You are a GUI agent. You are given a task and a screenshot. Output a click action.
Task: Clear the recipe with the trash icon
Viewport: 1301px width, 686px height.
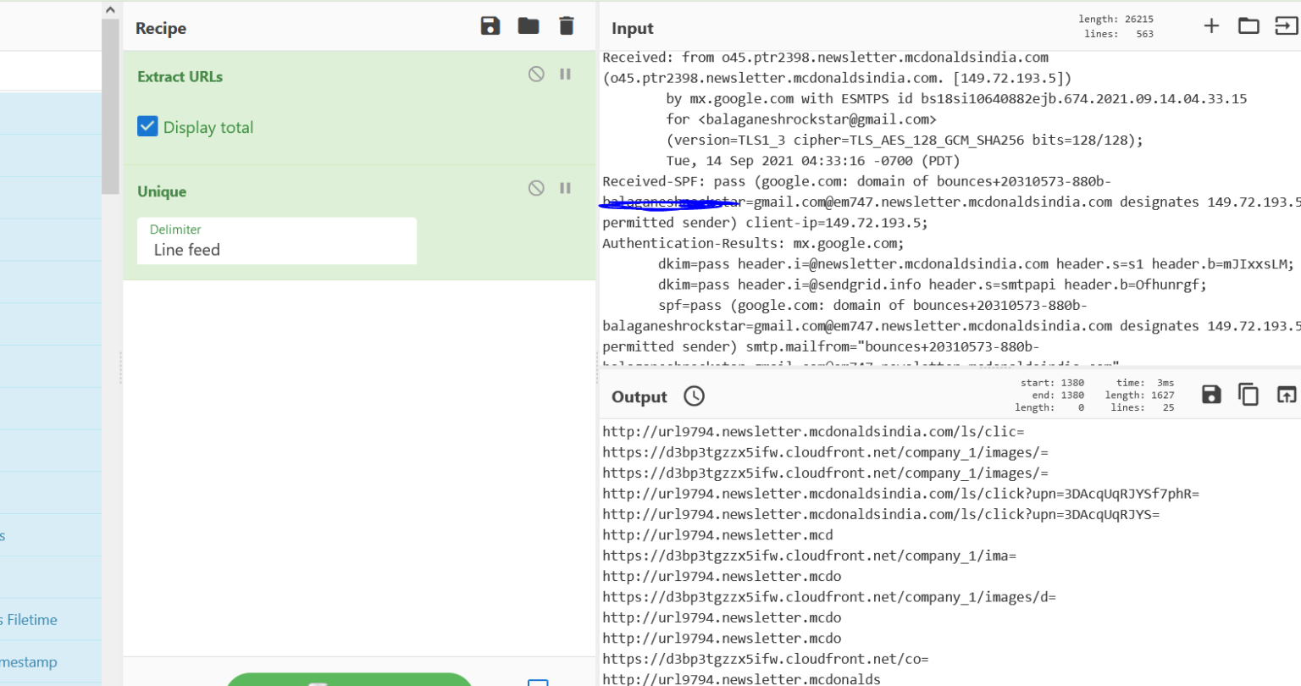point(565,25)
